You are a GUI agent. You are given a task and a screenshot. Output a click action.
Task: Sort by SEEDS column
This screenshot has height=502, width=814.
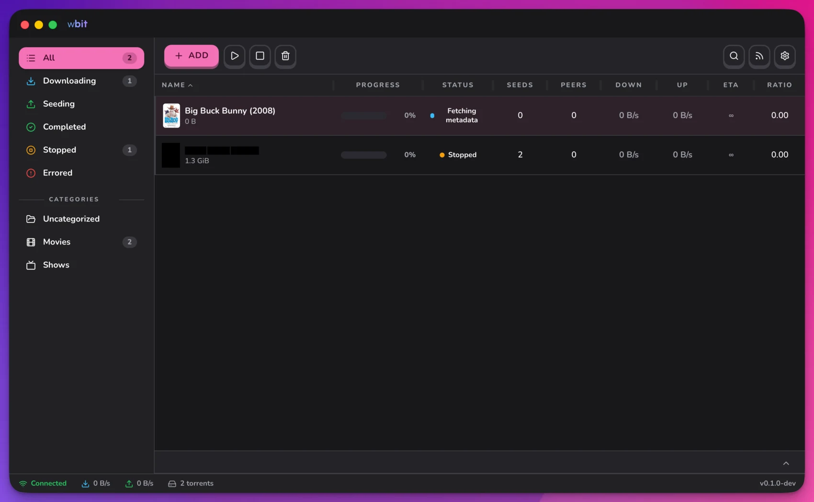520,85
